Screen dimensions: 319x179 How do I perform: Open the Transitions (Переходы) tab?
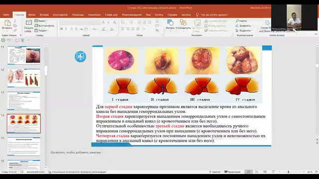coord(78,14)
